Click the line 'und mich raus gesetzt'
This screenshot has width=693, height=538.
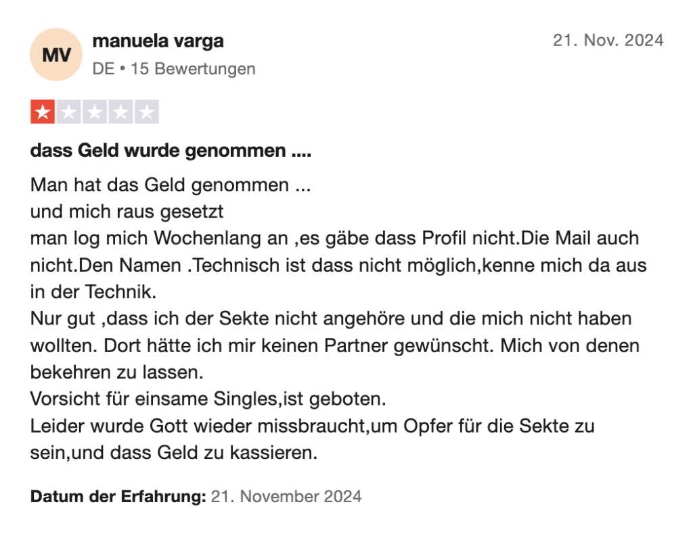(127, 212)
